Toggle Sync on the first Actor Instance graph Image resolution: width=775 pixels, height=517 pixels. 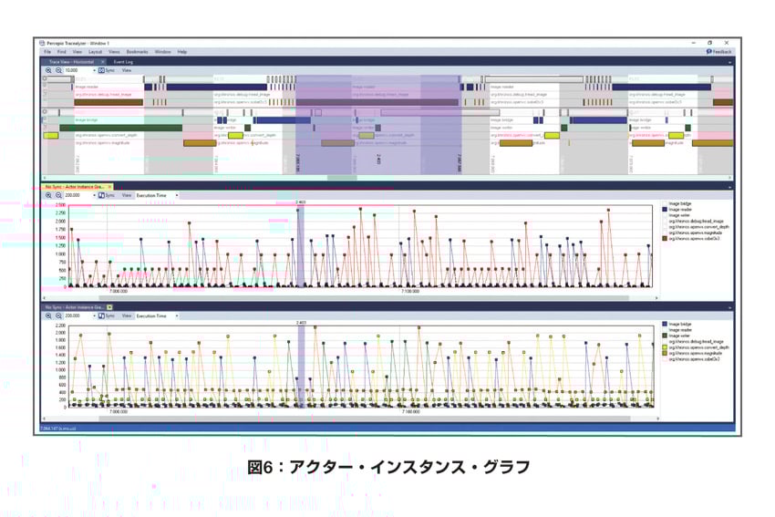(x=106, y=195)
